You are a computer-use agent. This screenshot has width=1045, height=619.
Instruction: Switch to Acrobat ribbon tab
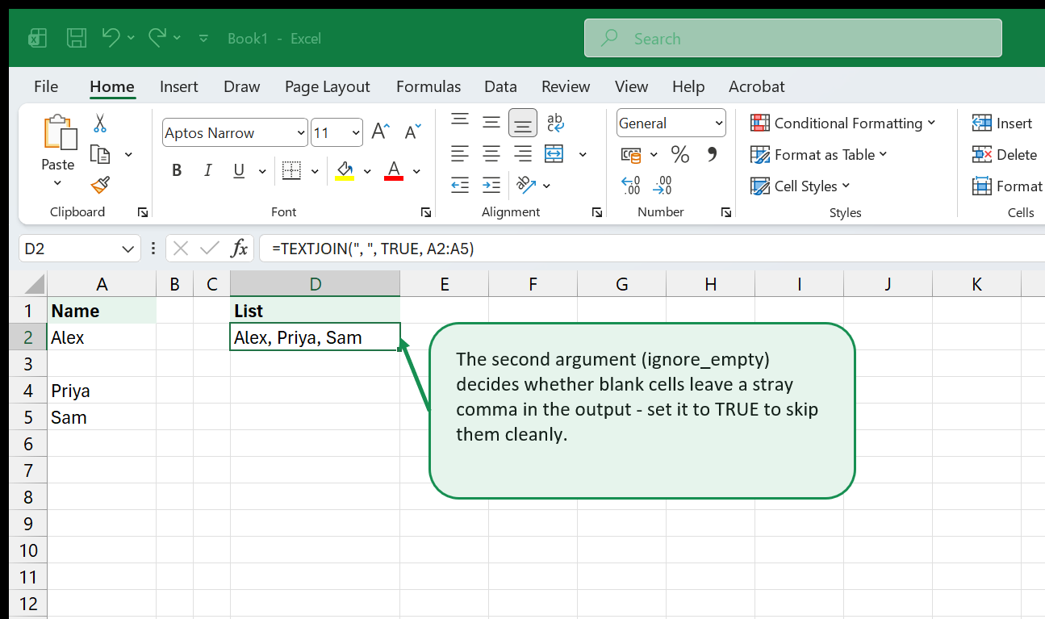coord(757,86)
